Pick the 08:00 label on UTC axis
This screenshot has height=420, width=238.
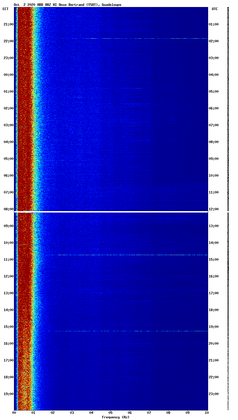tap(214, 142)
